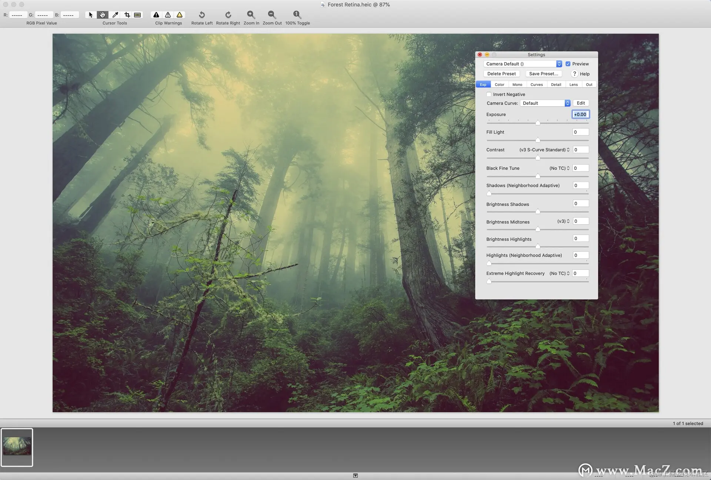
Task: Select the crop cursor tool
Action: coord(127,15)
